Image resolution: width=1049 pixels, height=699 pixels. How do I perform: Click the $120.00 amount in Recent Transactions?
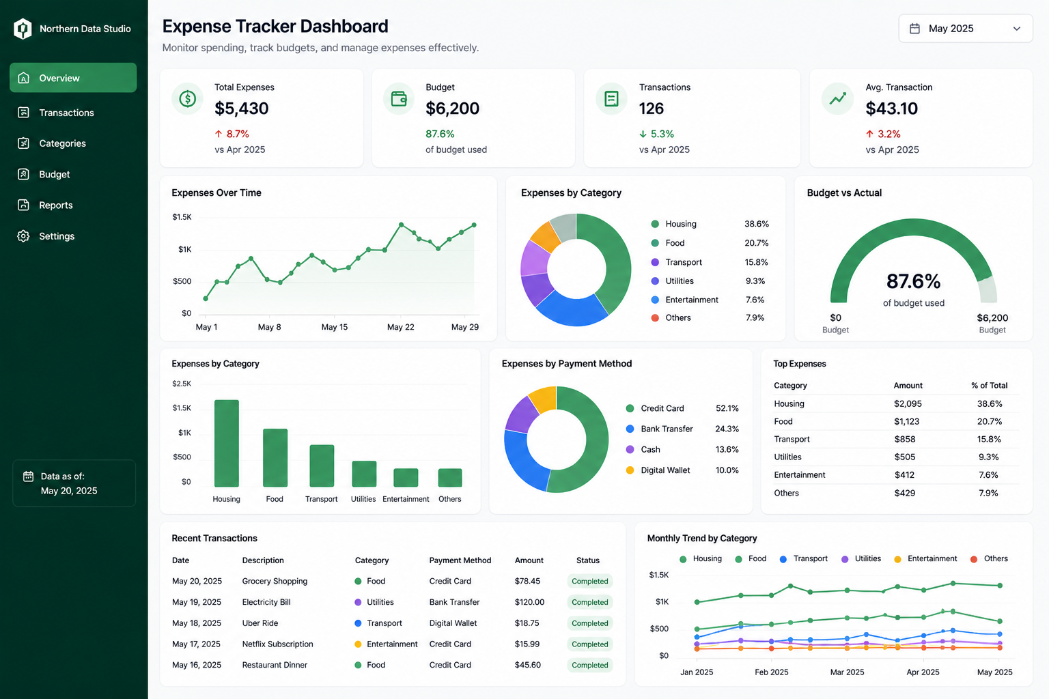click(529, 602)
